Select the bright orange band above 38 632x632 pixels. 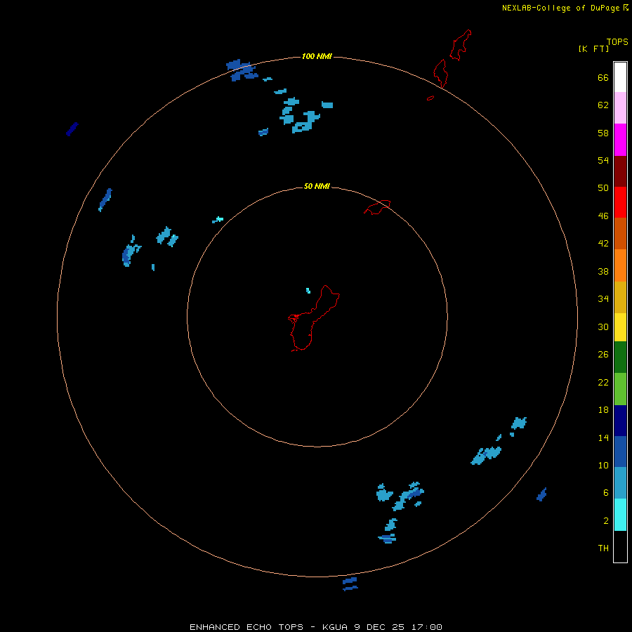[x=620, y=265]
